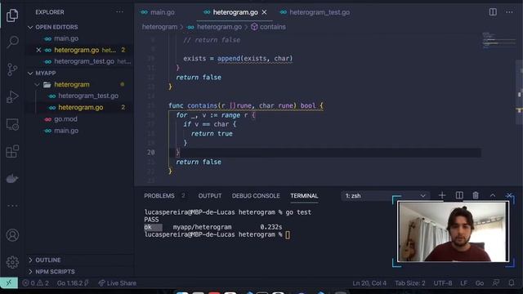Go to line via Ln 20, Col 4
523x294 pixels.
point(369,283)
